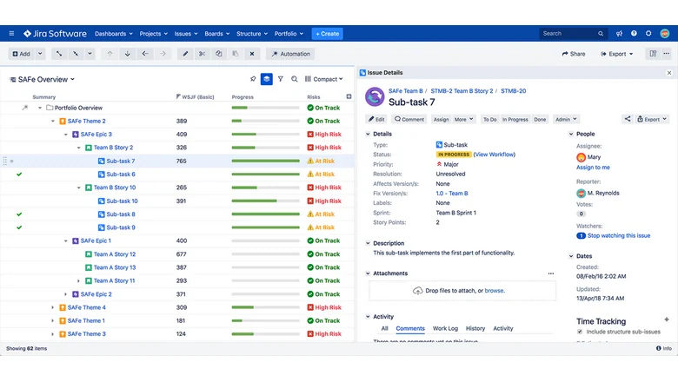
Task: Click the Share button
Action: (x=574, y=54)
